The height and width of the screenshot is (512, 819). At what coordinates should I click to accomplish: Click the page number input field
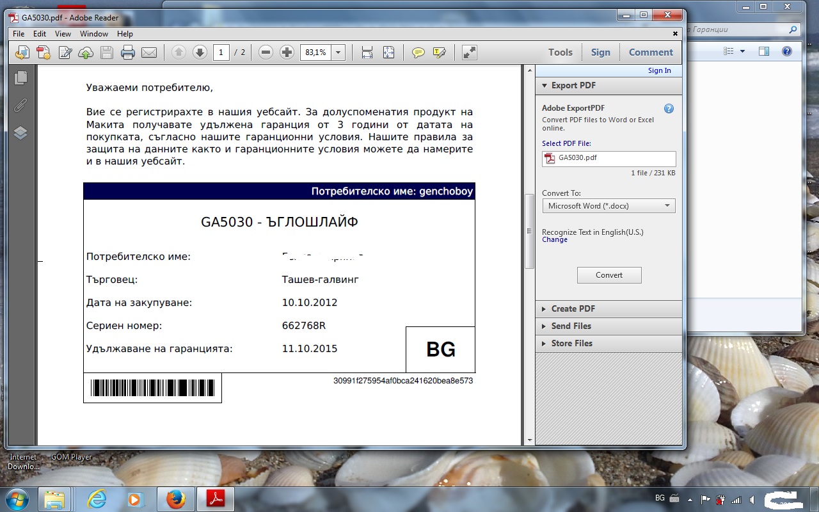(221, 52)
